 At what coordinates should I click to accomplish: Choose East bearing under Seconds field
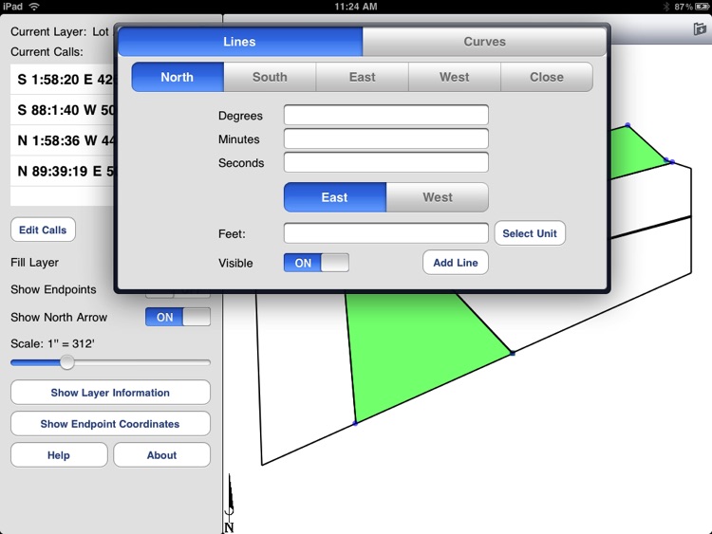tap(335, 197)
